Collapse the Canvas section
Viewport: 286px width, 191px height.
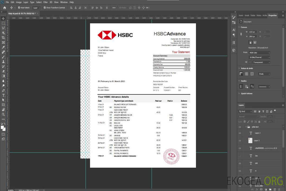point(239,27)
